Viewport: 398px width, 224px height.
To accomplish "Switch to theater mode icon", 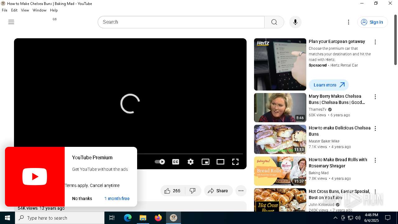I will point(220,161).
